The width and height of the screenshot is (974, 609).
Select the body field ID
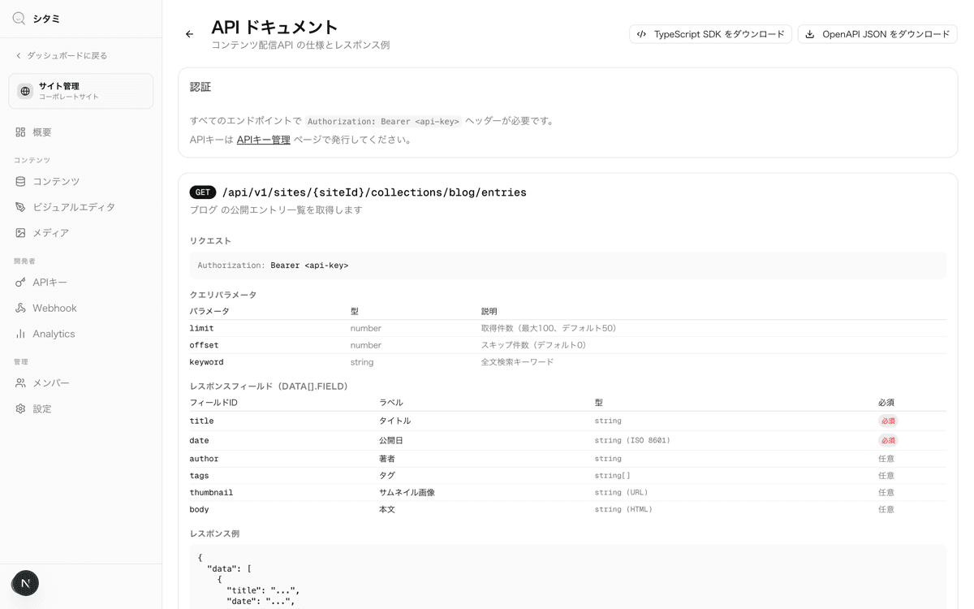pyautogui.click(x=200, y=510)
